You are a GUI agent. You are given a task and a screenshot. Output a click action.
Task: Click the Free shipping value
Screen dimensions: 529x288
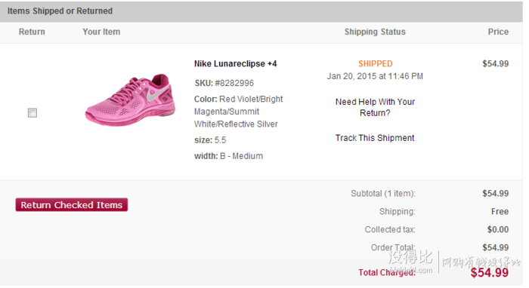pyautogui.click(x=500, y=212)
